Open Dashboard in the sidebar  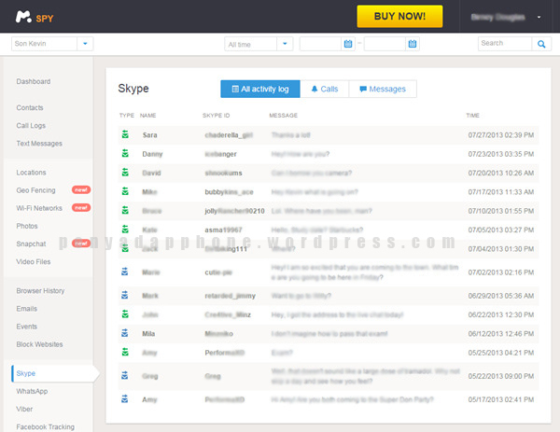click(x=34, y=82)
